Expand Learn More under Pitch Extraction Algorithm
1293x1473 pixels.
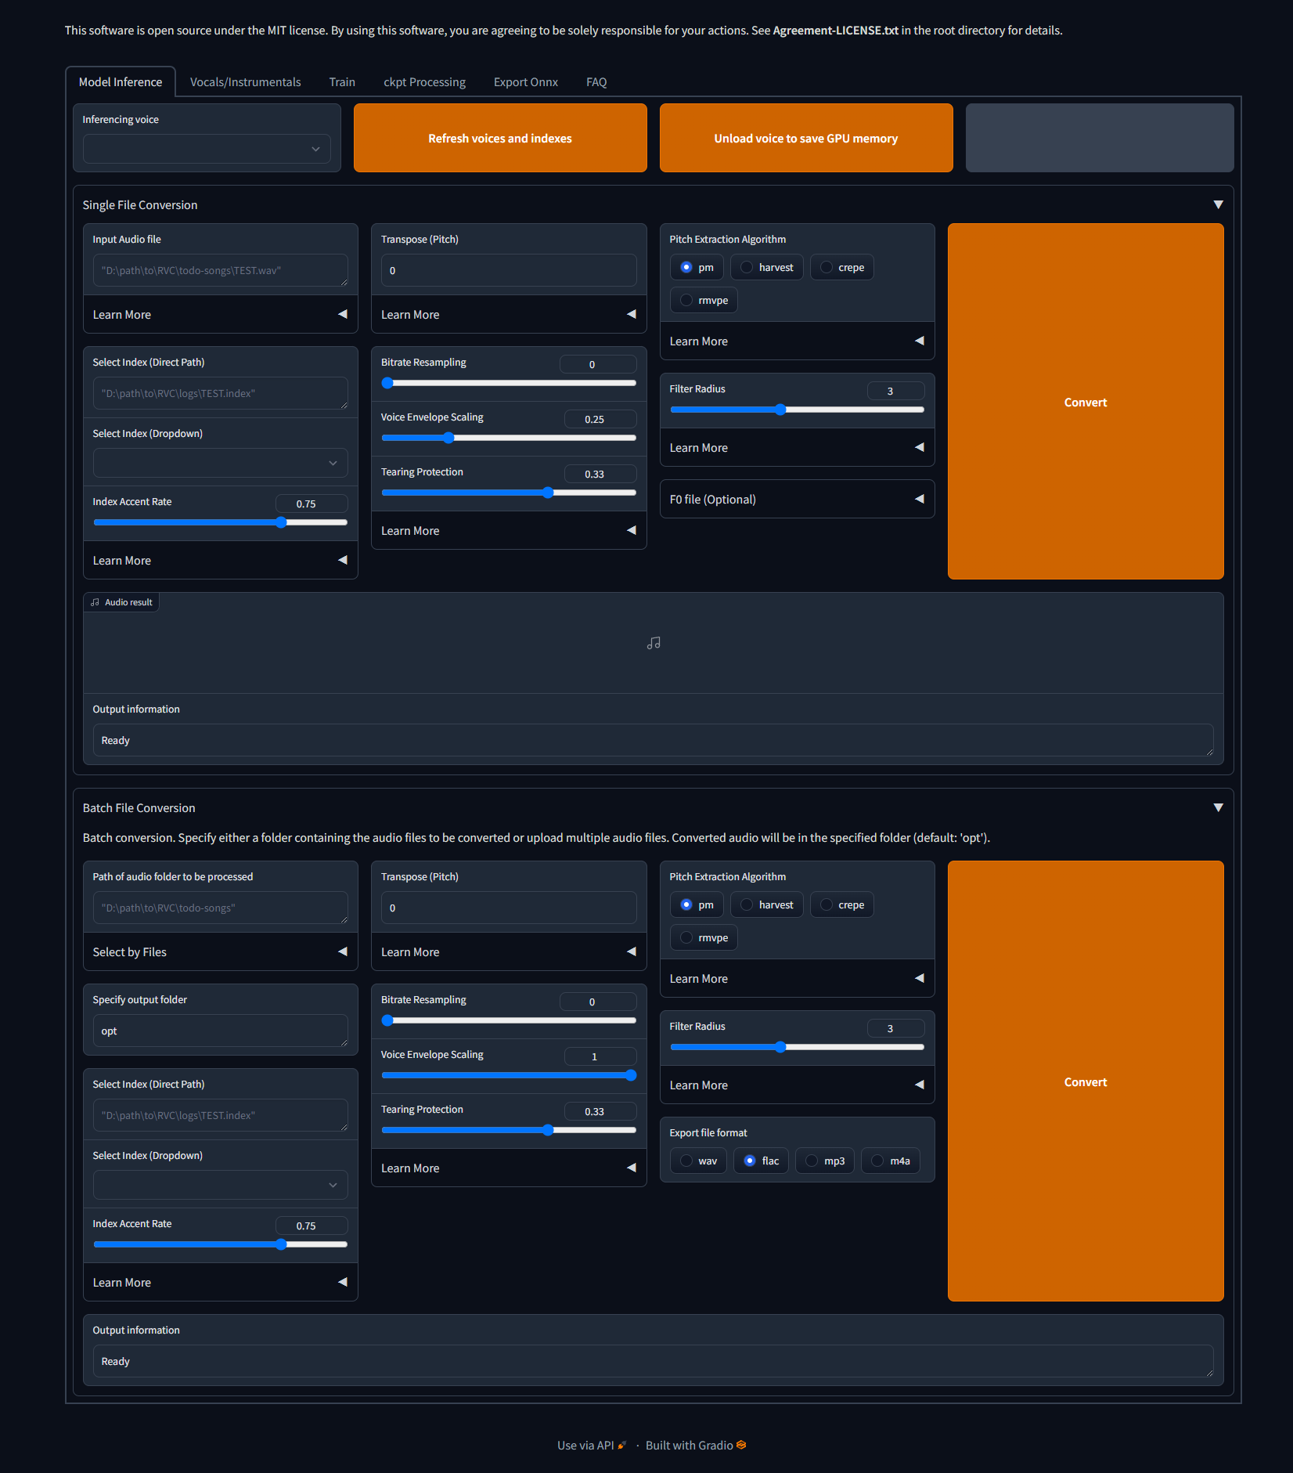coord(796,341)
